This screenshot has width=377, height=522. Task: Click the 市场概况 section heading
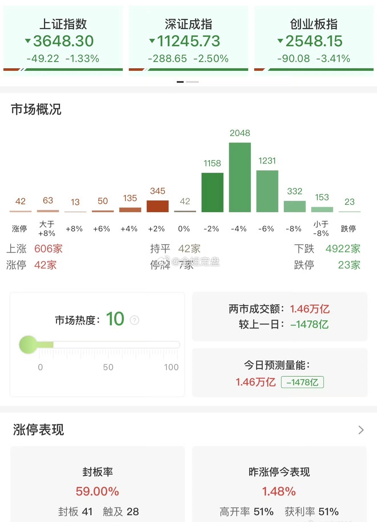pyautogui.click(x=36, y=109)
